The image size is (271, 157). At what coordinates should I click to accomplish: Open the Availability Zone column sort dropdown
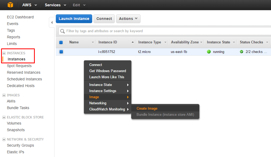(x=201, y=42)
